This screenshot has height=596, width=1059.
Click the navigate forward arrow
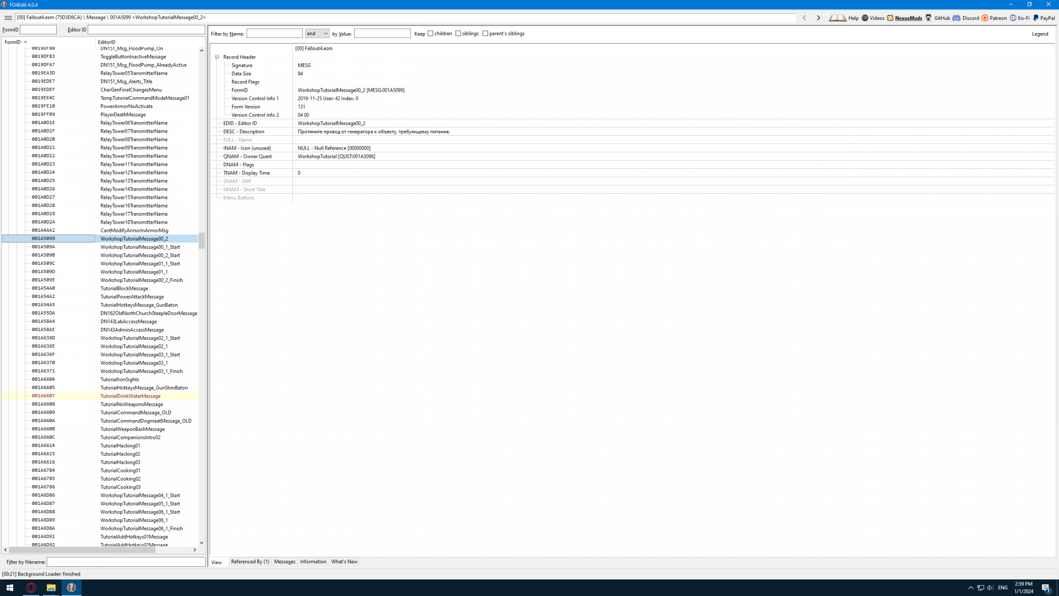click(x=819, y=18)
